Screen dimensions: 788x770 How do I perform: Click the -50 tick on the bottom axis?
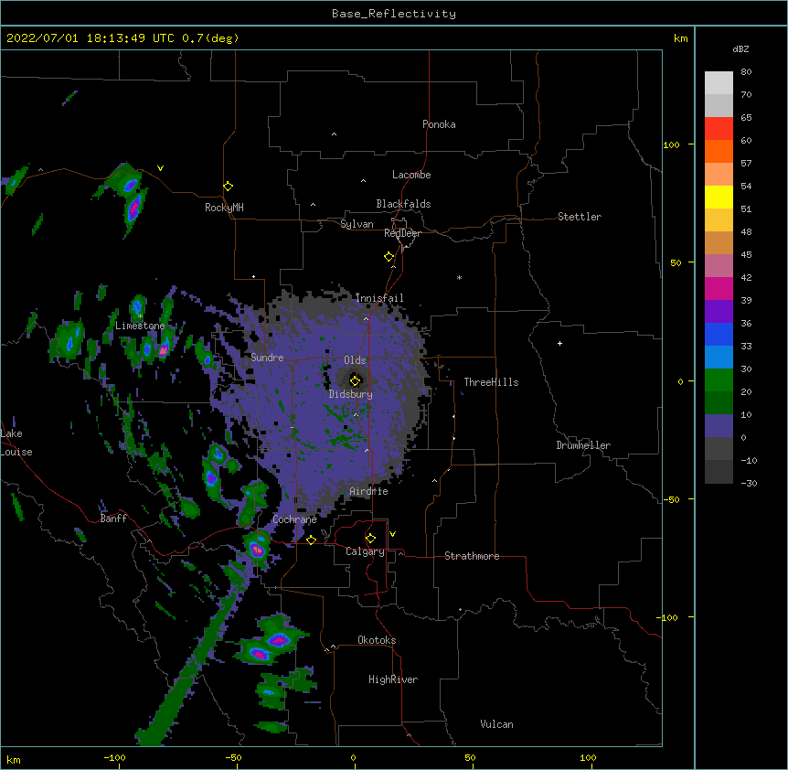[x=233, y=757]
